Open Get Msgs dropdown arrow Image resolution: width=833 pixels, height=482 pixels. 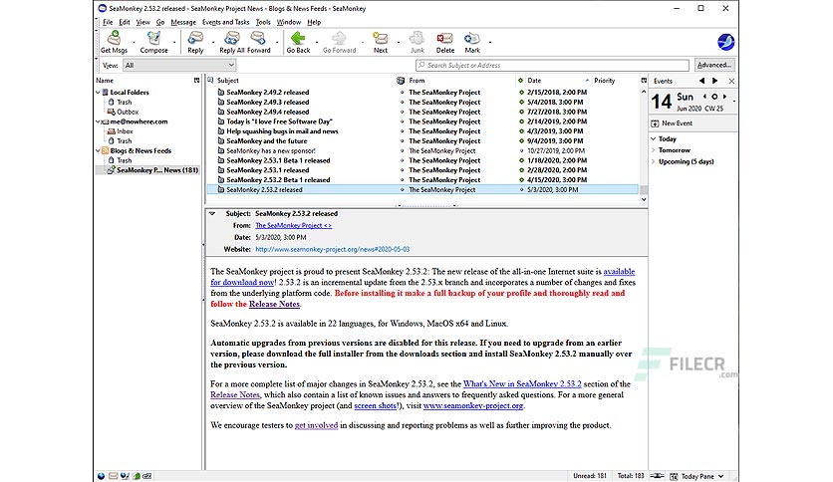click(x=134, y=43)
